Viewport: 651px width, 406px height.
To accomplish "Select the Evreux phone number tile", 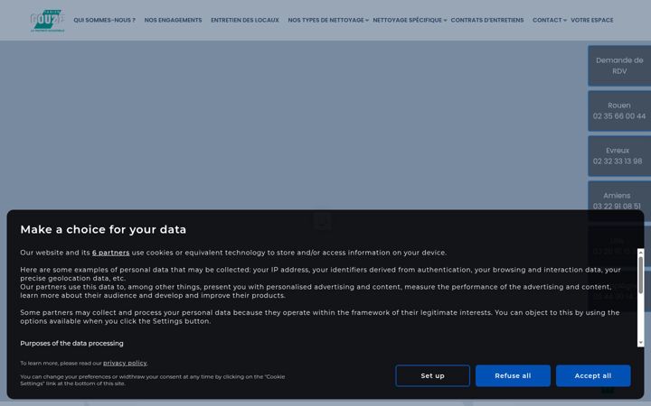I will coord(619,156).
